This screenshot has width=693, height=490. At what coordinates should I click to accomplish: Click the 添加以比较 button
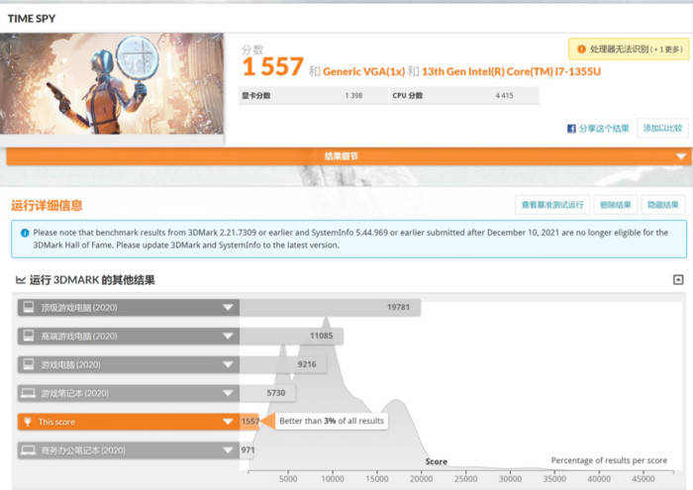[662, 128]
